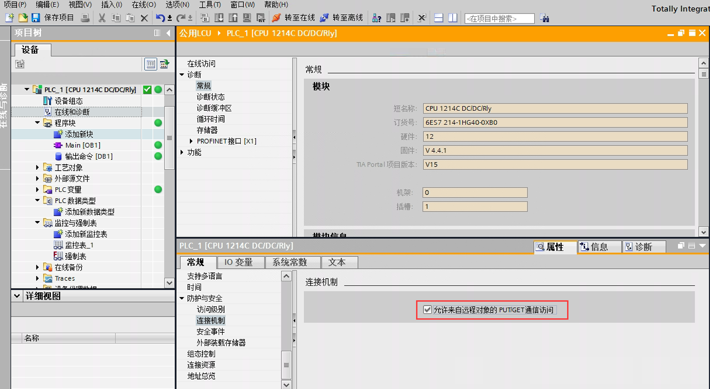
Task: Click the Cross-reference X icon in the toolbar
Action: click(x=421, y=18)
